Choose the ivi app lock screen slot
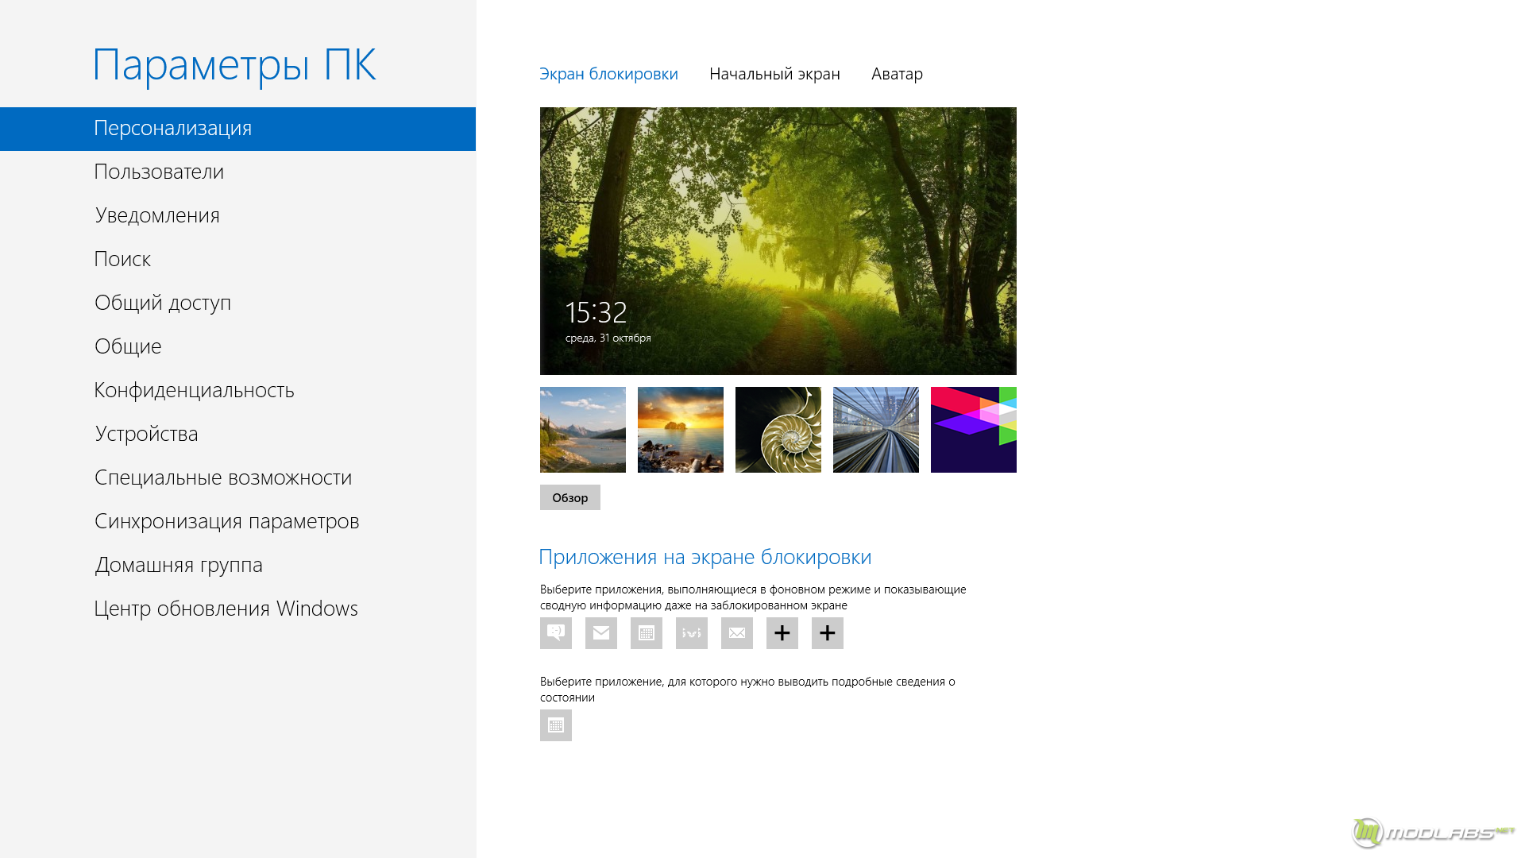 pyautogui.click(x=692, y=633)
